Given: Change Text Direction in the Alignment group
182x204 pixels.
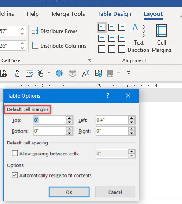Looking at the screenshot, I should pyautogui.click(x=139, y=38).
